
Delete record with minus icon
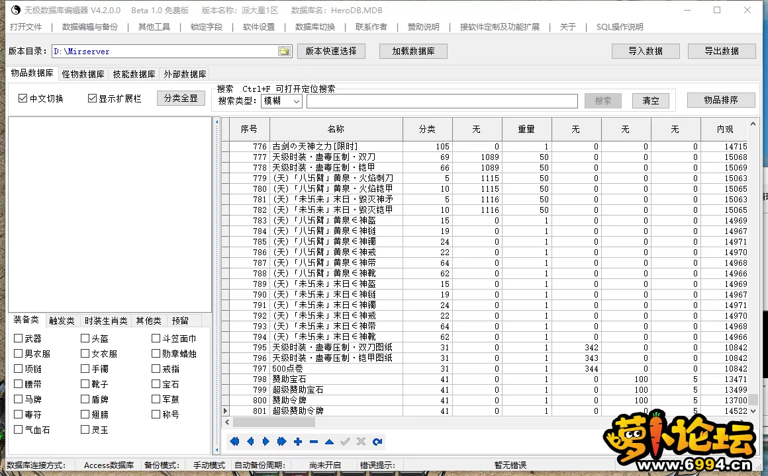pos(313,442)
